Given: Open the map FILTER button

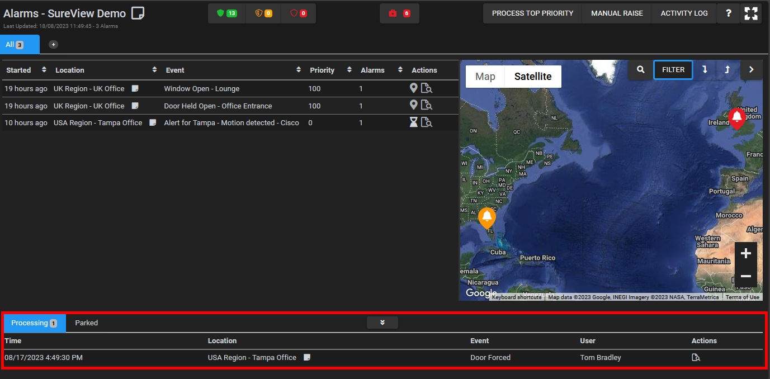Looking at the screenshot, I should coord(673,70).
